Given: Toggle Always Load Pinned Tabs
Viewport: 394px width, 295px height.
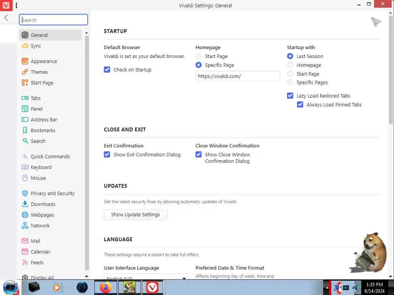Looking at the screenshot, I should point(300,104).
